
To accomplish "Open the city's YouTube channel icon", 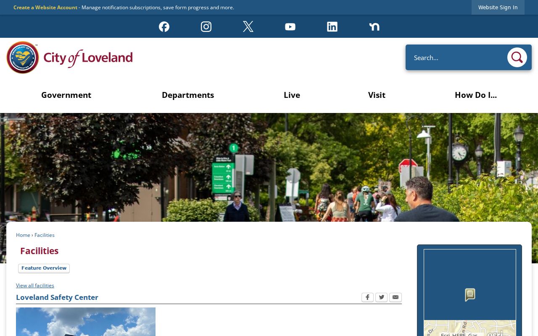I will pyautogui.click(x=290, y=26).
